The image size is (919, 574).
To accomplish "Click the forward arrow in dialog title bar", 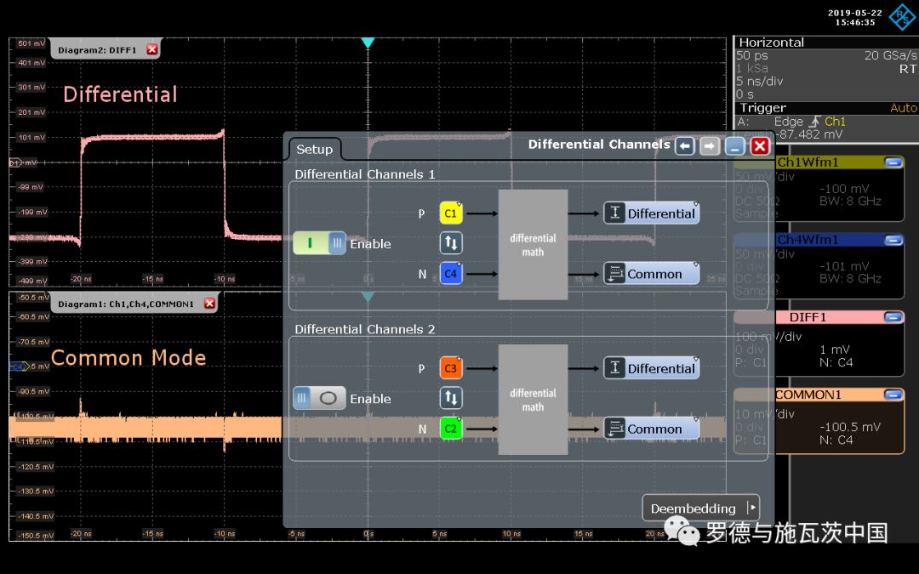I will [710, 145].
